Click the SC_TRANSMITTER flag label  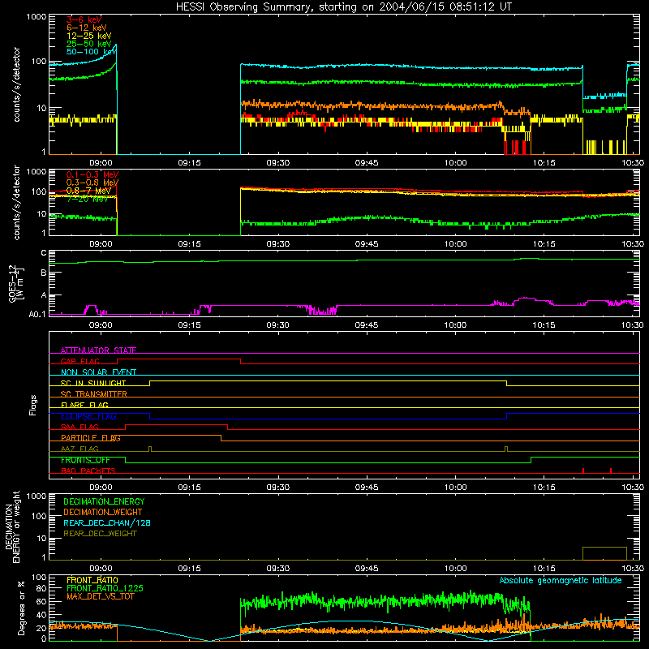[x=94, y=394]
